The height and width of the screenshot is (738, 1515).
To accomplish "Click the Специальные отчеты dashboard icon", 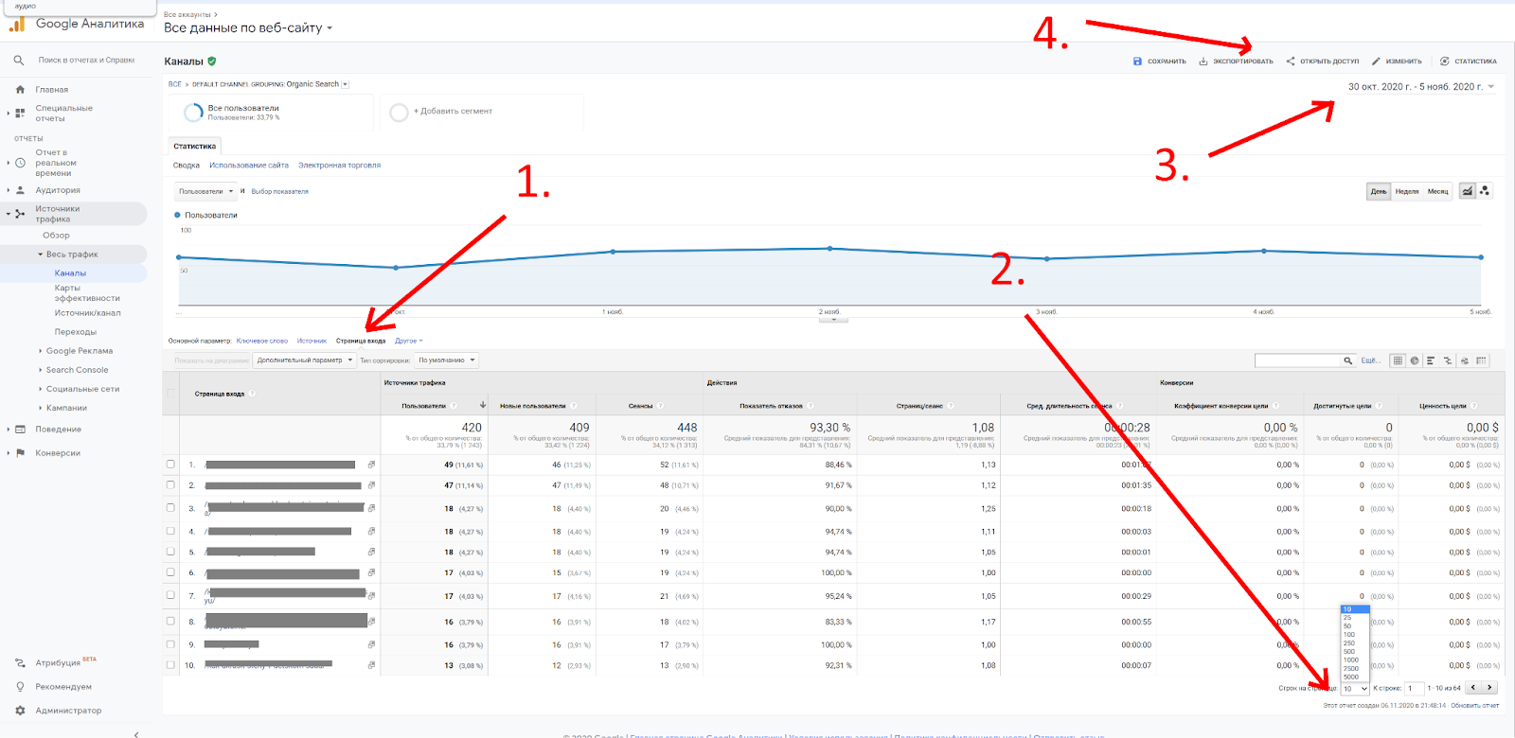I will [x=20, y=113].
